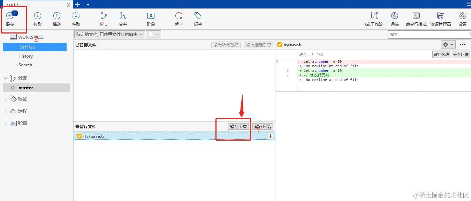Open History in the sidebar
The width and height of the screenshot is (471, 201).
click(x=25, y=56)
